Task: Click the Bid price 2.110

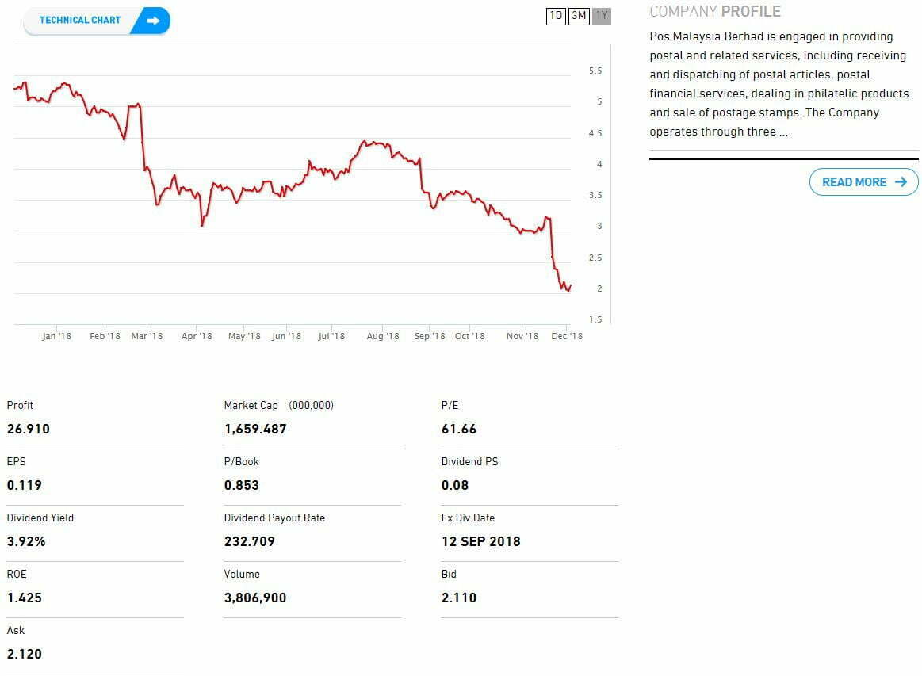Action: point(459,598)
